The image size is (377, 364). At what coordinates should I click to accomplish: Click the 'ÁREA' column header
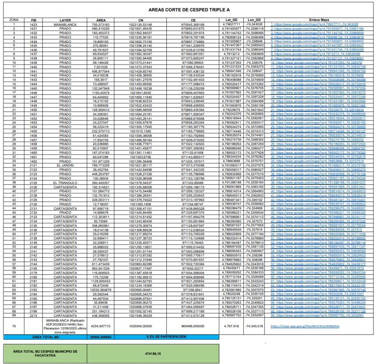[101, 20]
